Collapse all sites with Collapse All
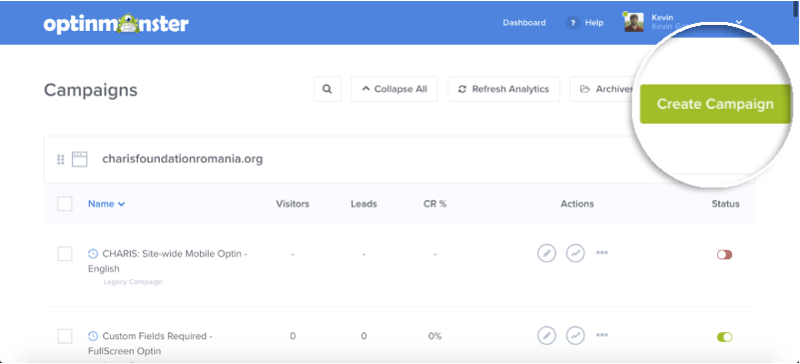This screenshot has height=364, width=800. click(395, 89)
